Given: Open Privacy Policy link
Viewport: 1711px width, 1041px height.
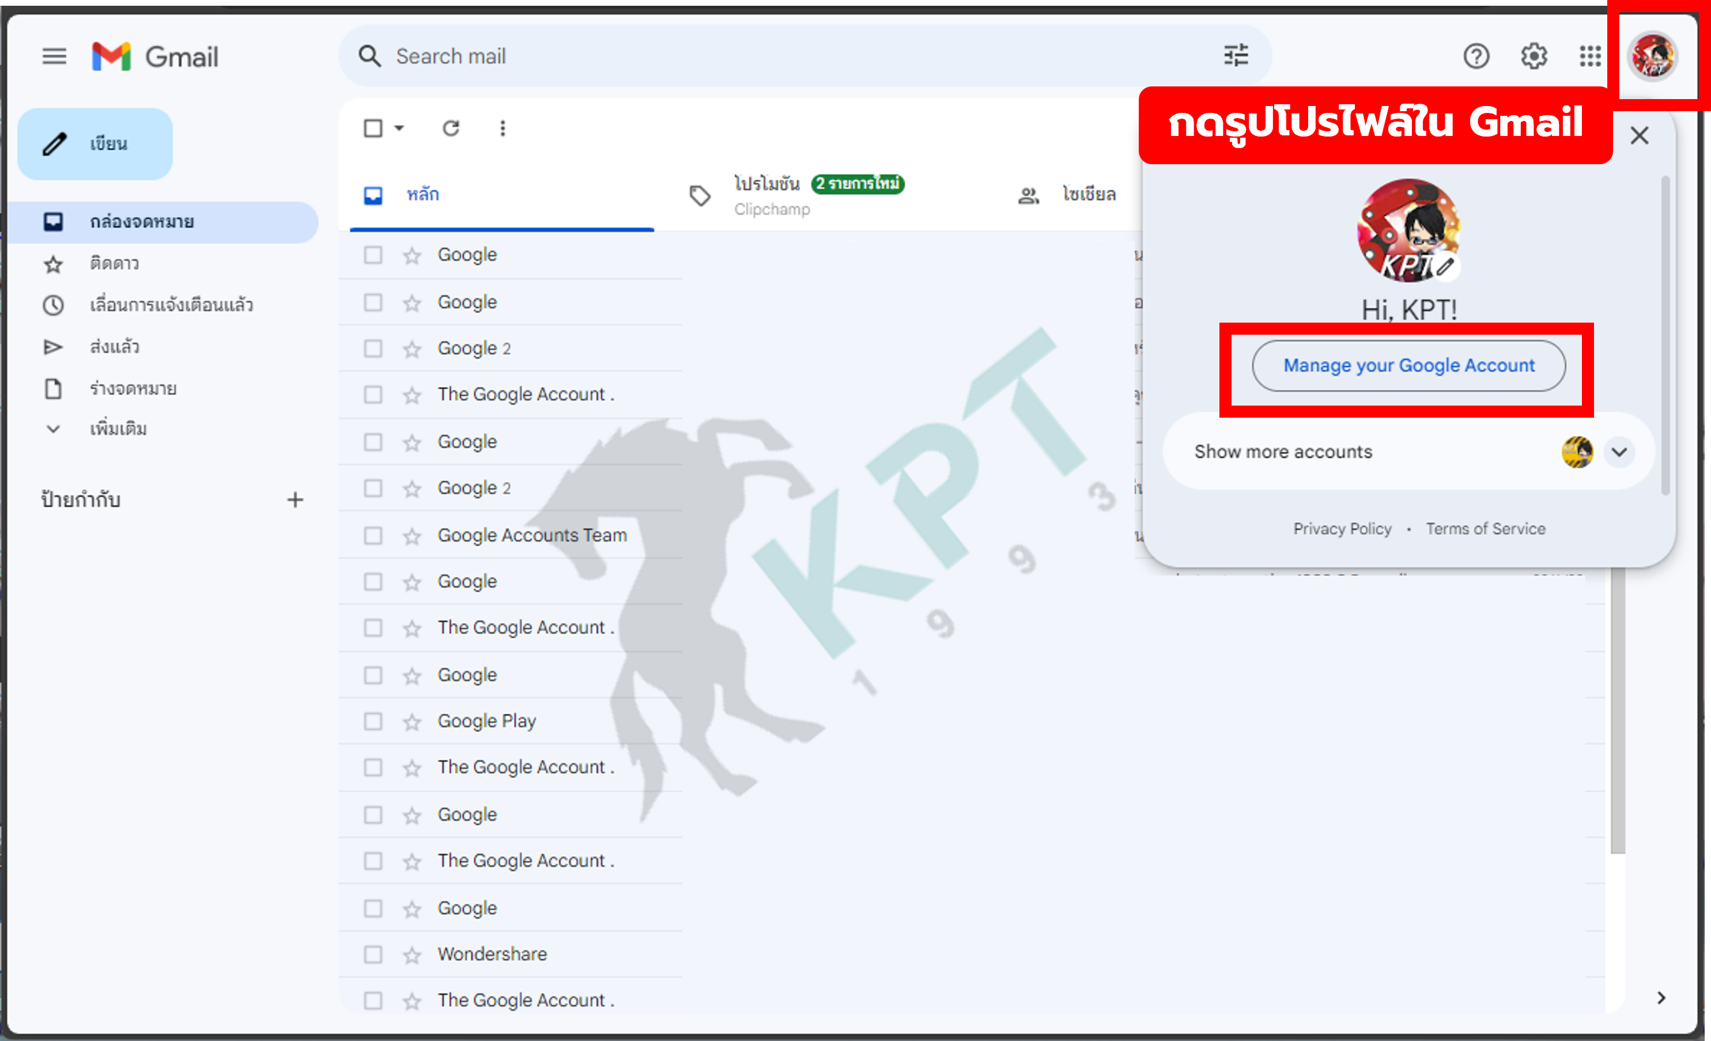Looking at the screenshot, I should 1342,529.
